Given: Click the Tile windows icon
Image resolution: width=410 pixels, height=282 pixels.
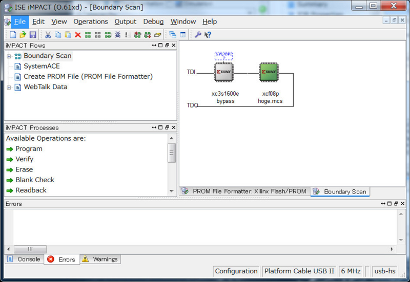Looking at the screenshot, I should coord(183,35).
